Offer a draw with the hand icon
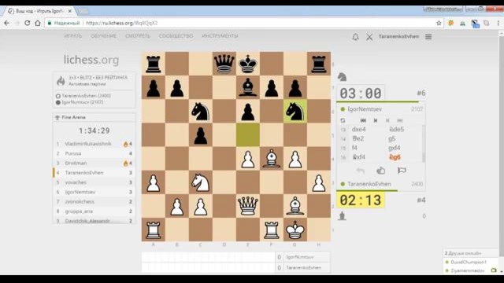This screenshot has width=504, height=283. 381,171
